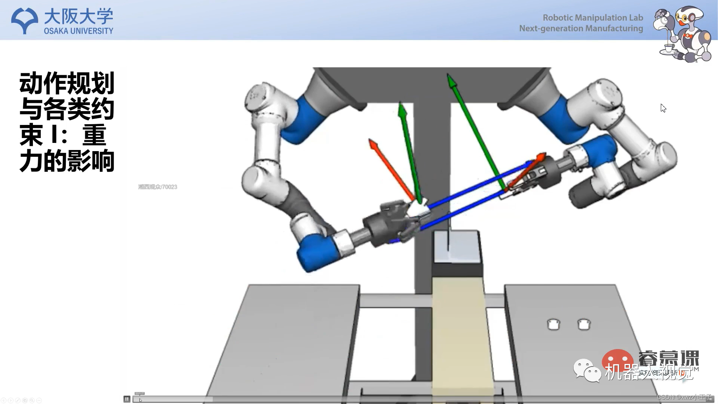Open the pen and pointer tools icon
Image resolution: width=718 pixels, height=404 pixels.
click(x=18, y=400)
